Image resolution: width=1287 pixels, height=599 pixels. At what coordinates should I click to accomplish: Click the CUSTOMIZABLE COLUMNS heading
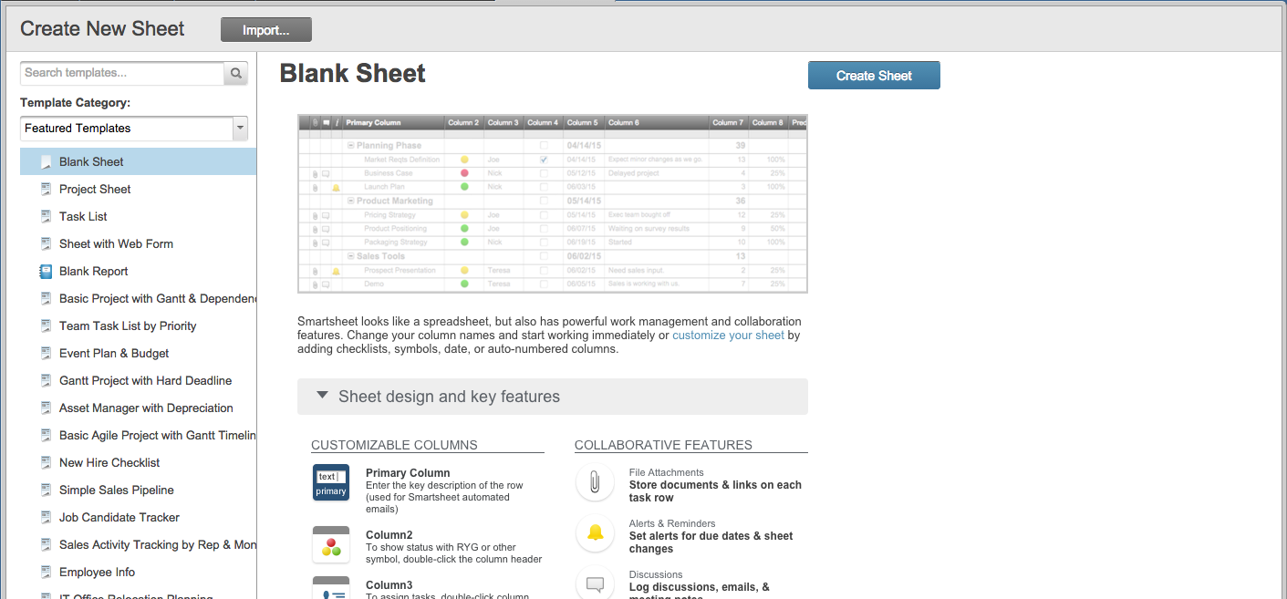coord(394,445)
